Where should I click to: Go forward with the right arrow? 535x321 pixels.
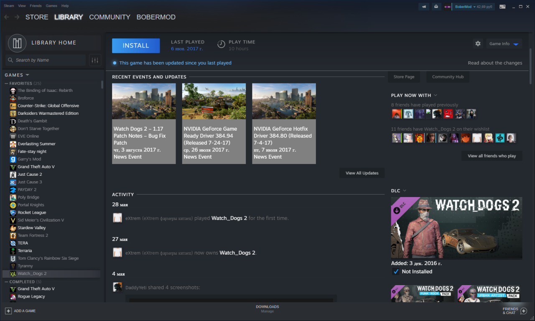pos(17,17)
